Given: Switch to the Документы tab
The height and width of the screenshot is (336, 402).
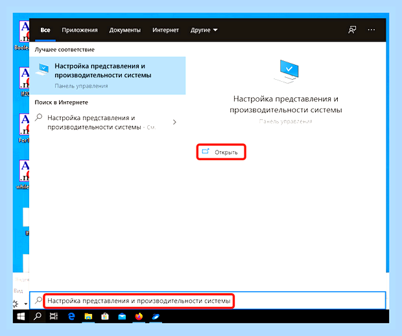Looking at the screenshot, I should (125, 30).
